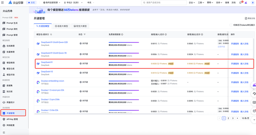This screenshot has height=135, width=256.
Task: Open the 10条/页 page size dropdown
Action: pos(246,118)
